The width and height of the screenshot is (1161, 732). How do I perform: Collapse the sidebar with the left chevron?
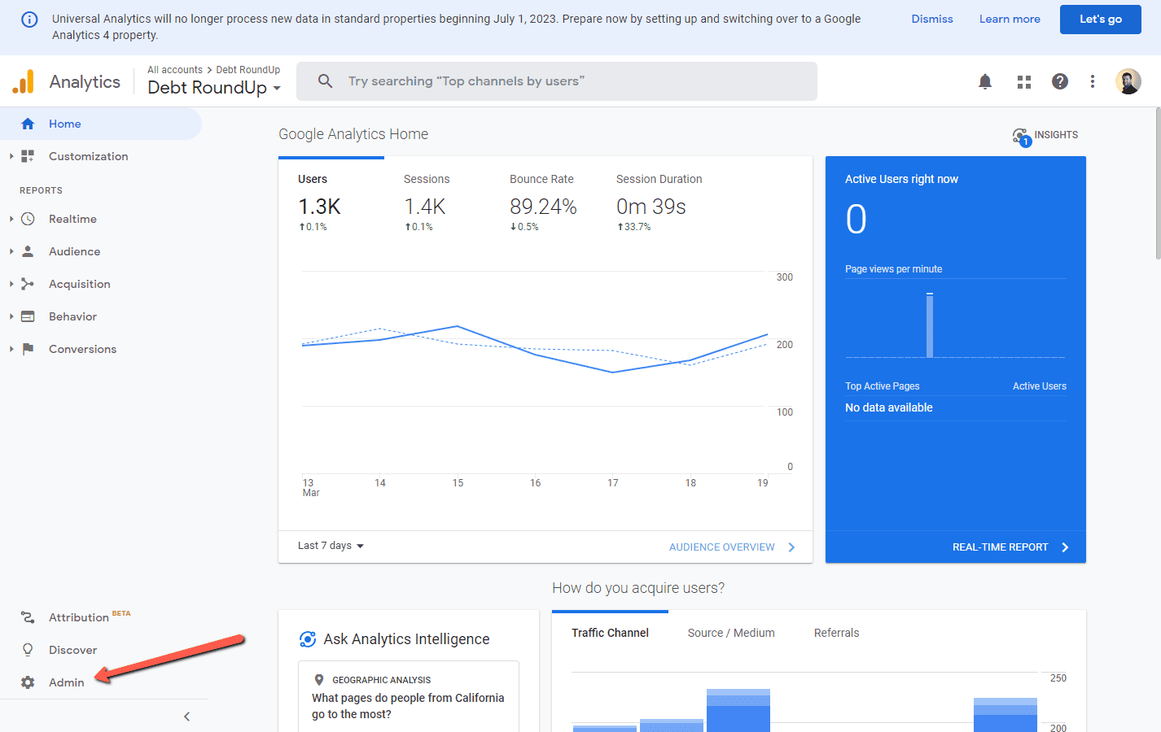coord(186,717)
